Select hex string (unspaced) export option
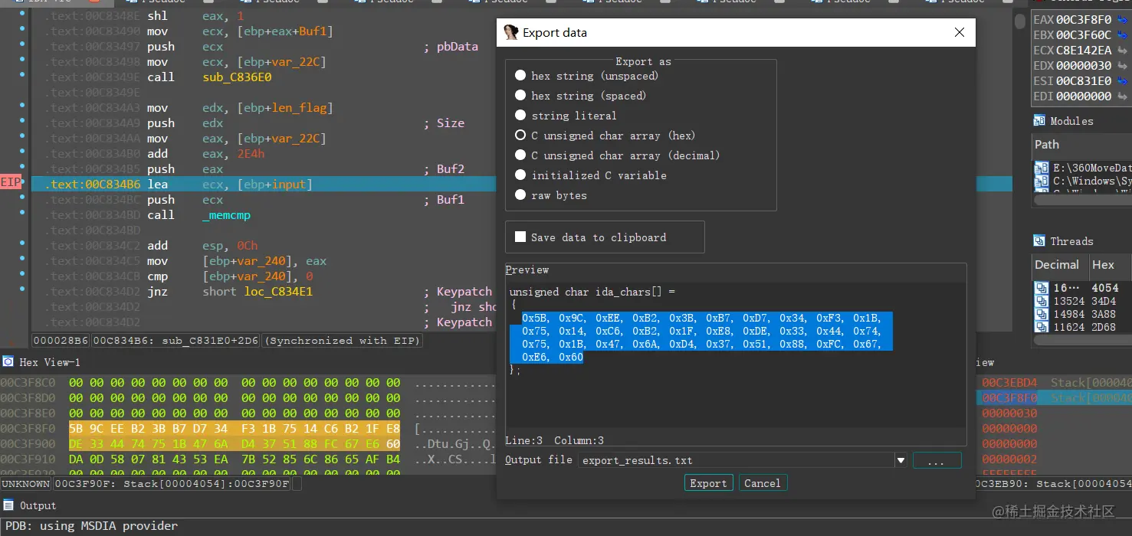The image size is (1132, 536). pos(520,76)
